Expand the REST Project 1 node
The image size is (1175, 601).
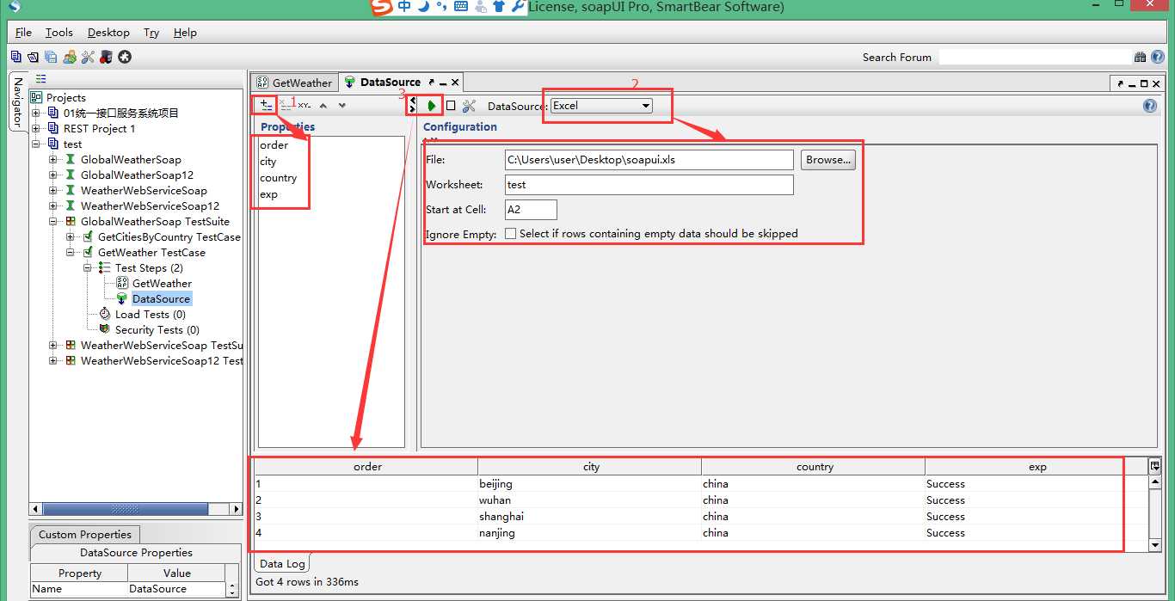click(x=36, y=129)
